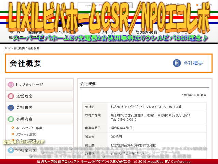Screen dimensions: 218x164
Task: Click 創業年月日 table label
Action: [x=93, y=128]
